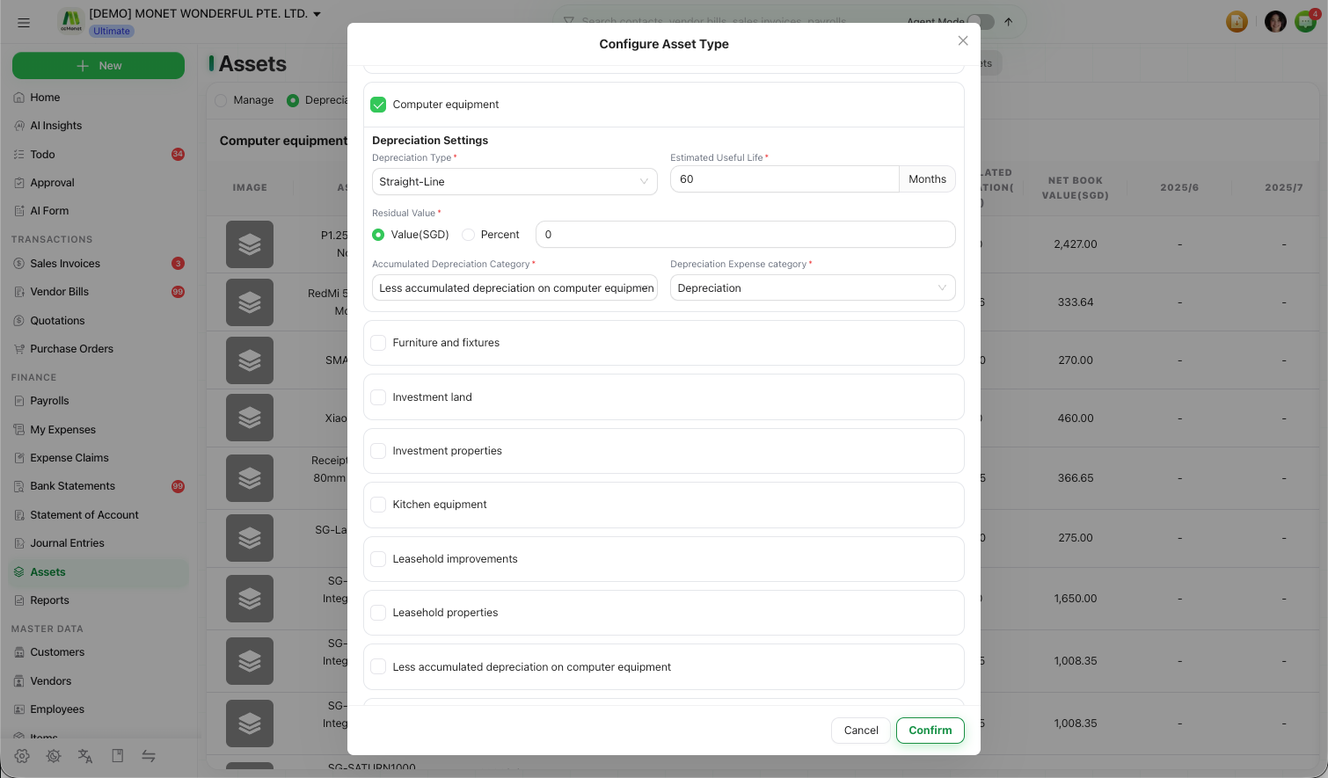Select the Manage radio option
The image size is (1328, 778).
pos(221,100)
